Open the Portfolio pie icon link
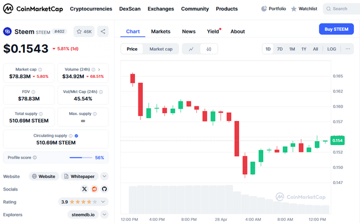 pyautogui.click(x=273, y=9)
